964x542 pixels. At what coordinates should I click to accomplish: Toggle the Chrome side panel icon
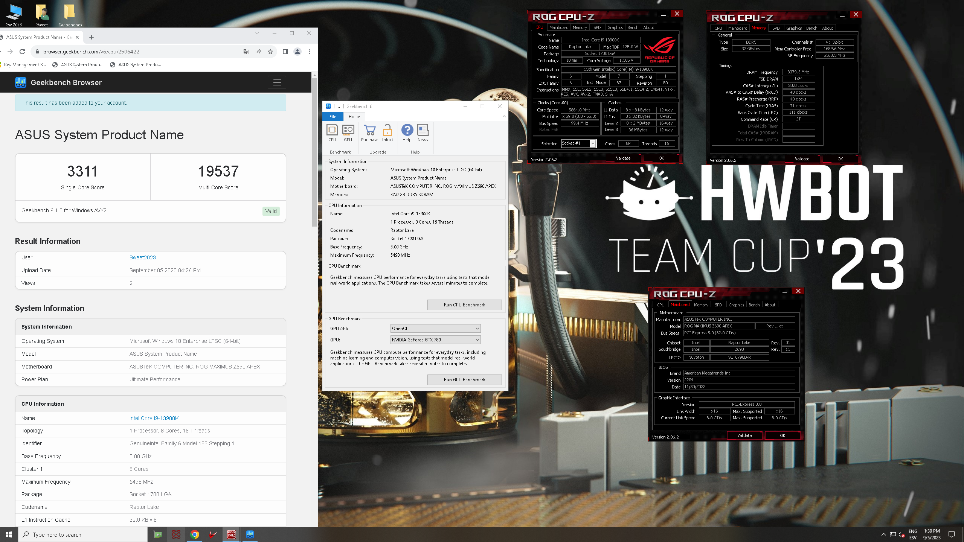pos(285,52)
